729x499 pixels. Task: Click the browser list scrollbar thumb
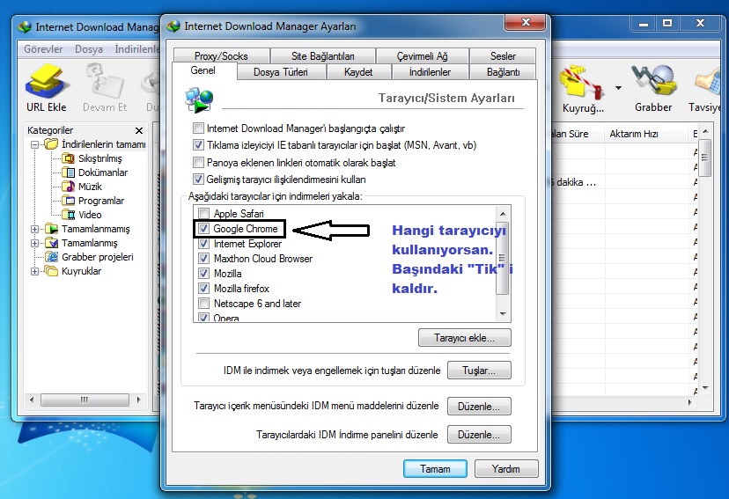[x=502, y=258]
